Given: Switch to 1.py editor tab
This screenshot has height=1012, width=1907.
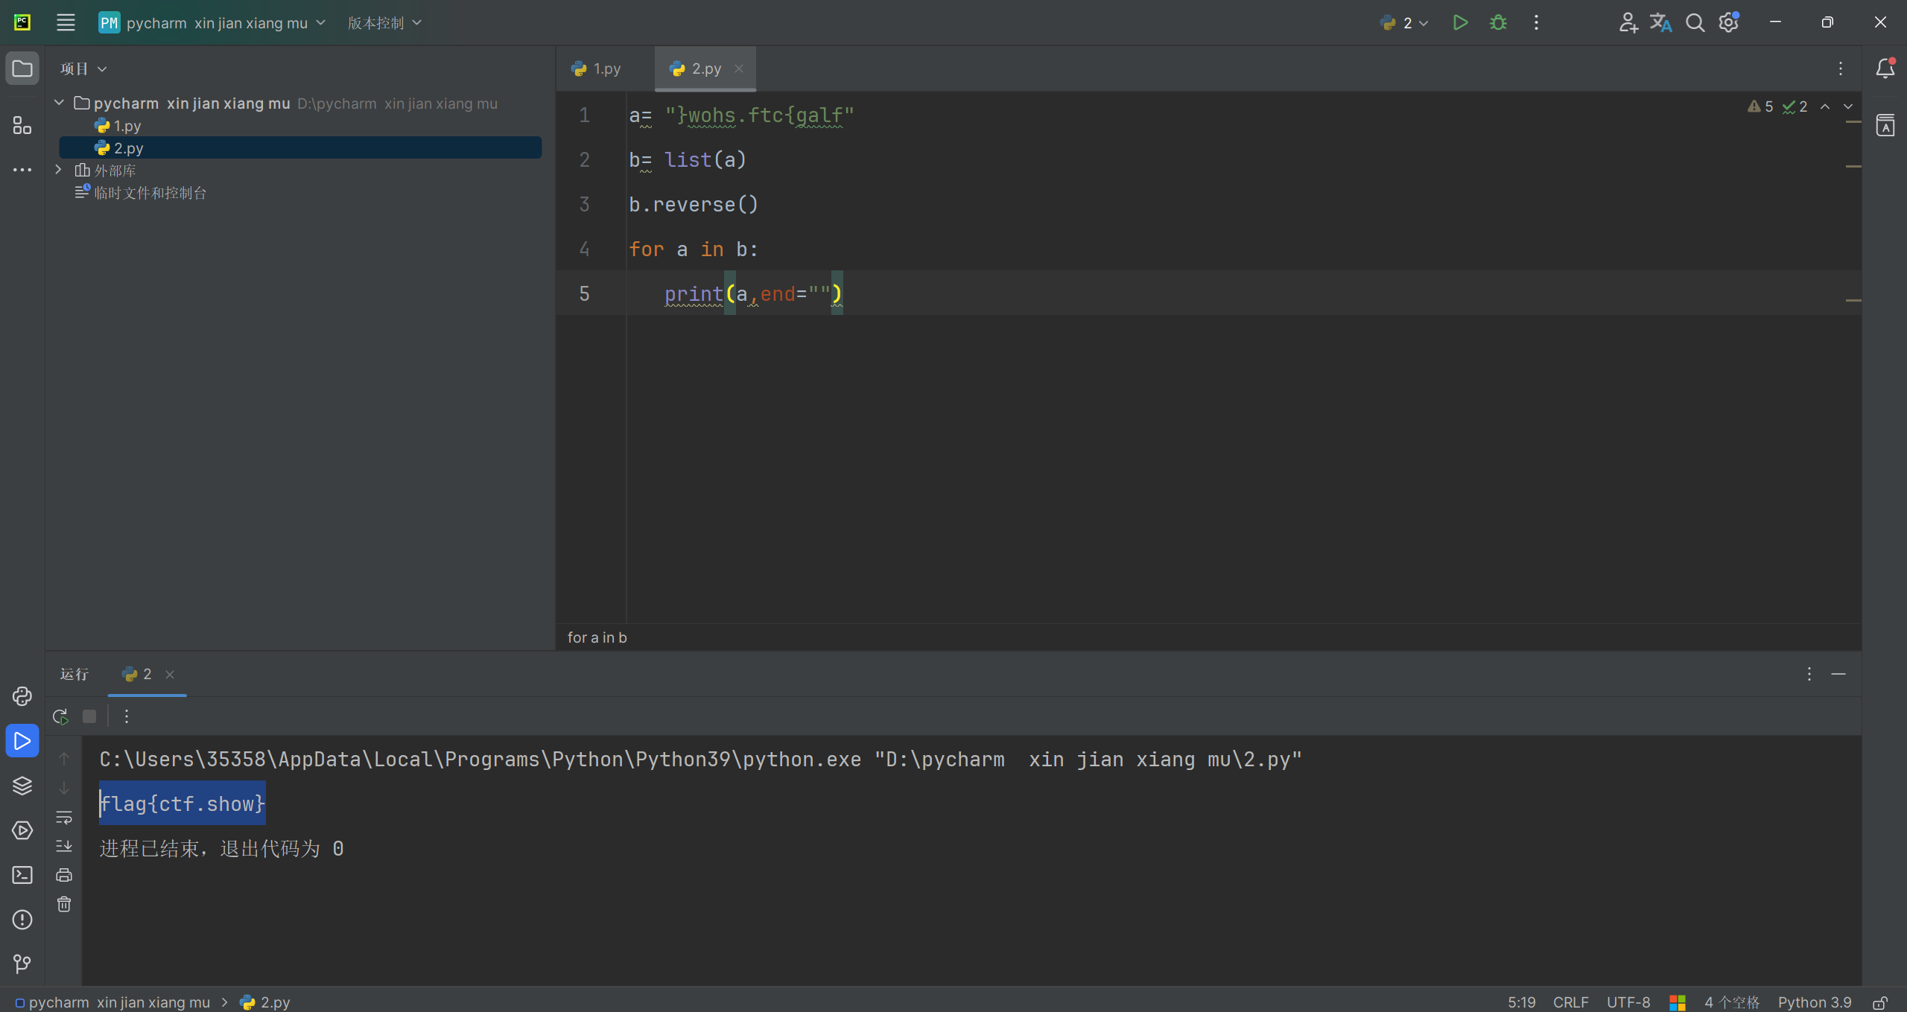Looking at the screenshot, I should [596, 69].
